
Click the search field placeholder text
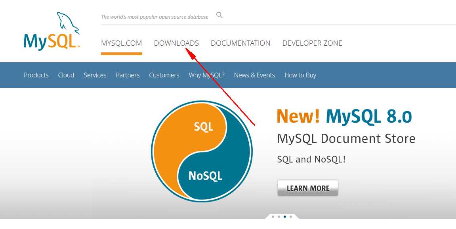(155, 17)
